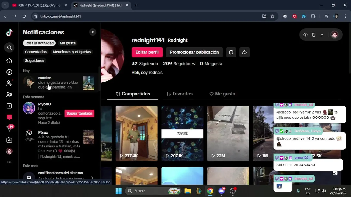
Task: Open Discord from the taskbar
Action: point(221,191)
